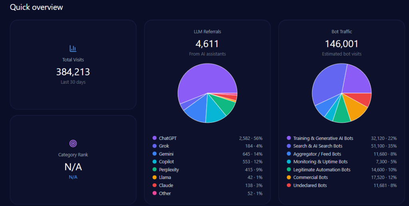Click the blue N/A link under Category Rank
Screen dimensions: 409x206
73,177
